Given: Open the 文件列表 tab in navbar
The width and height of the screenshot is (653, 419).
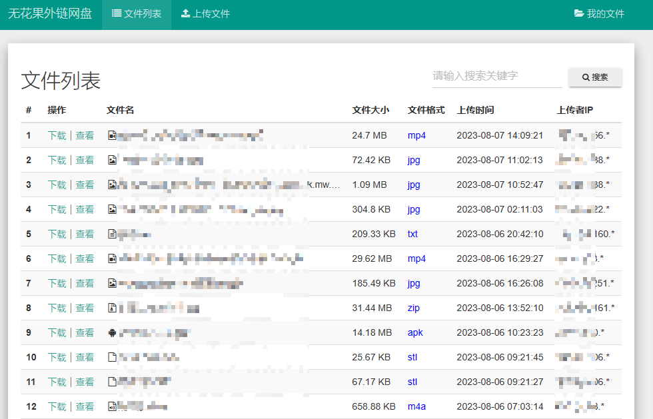Looking at the screenshot, I should (x=137, y=14).
